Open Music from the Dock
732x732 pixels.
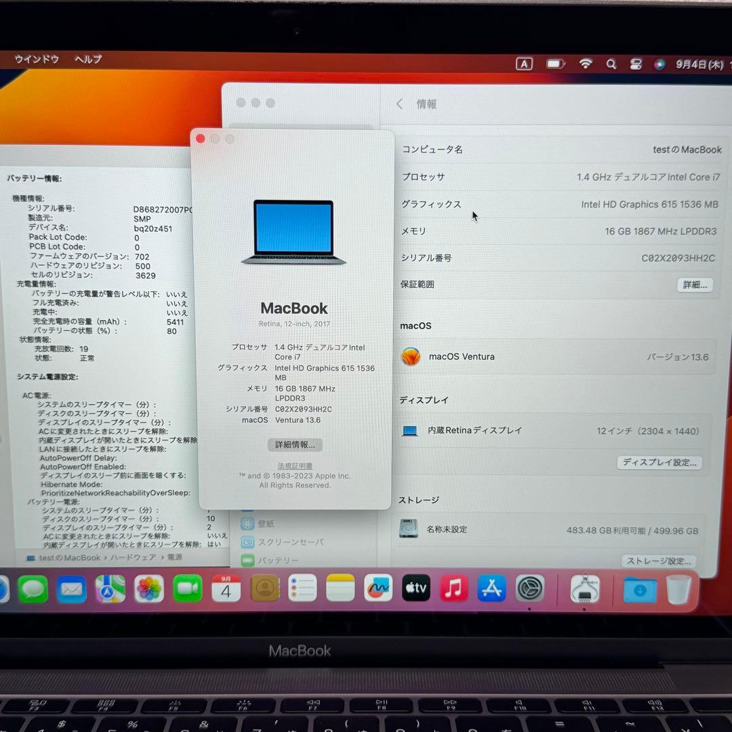point(453,589)
